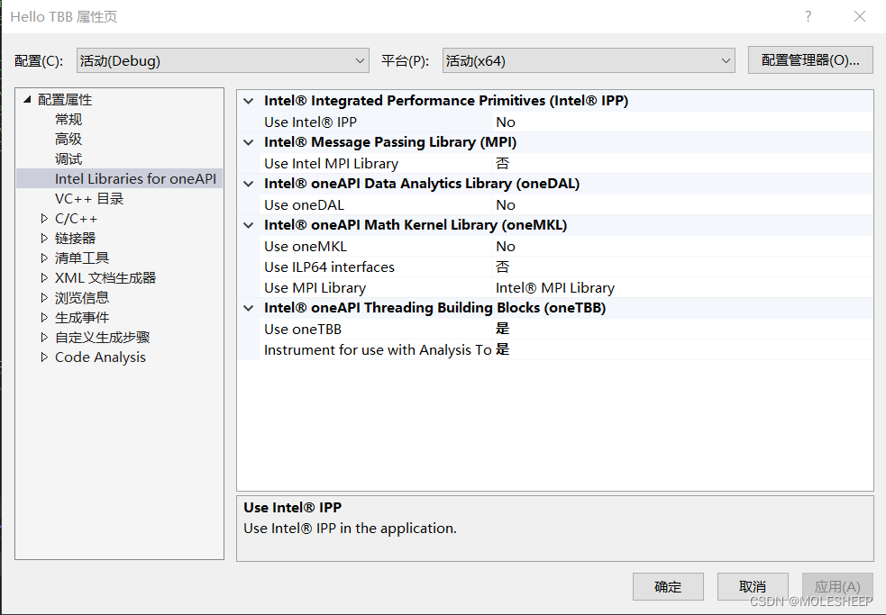Collapse the oneTBB section header

[x=248, y=307]
